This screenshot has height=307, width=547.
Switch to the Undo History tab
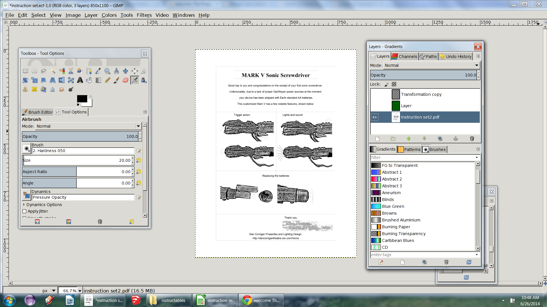[x=455, y=56]
